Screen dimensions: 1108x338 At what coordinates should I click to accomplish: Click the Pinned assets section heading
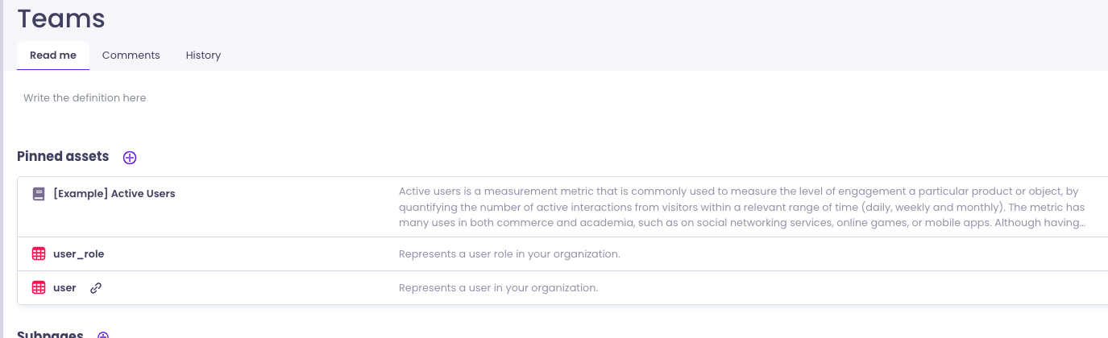pyautogui.click(x=63, y=157)
